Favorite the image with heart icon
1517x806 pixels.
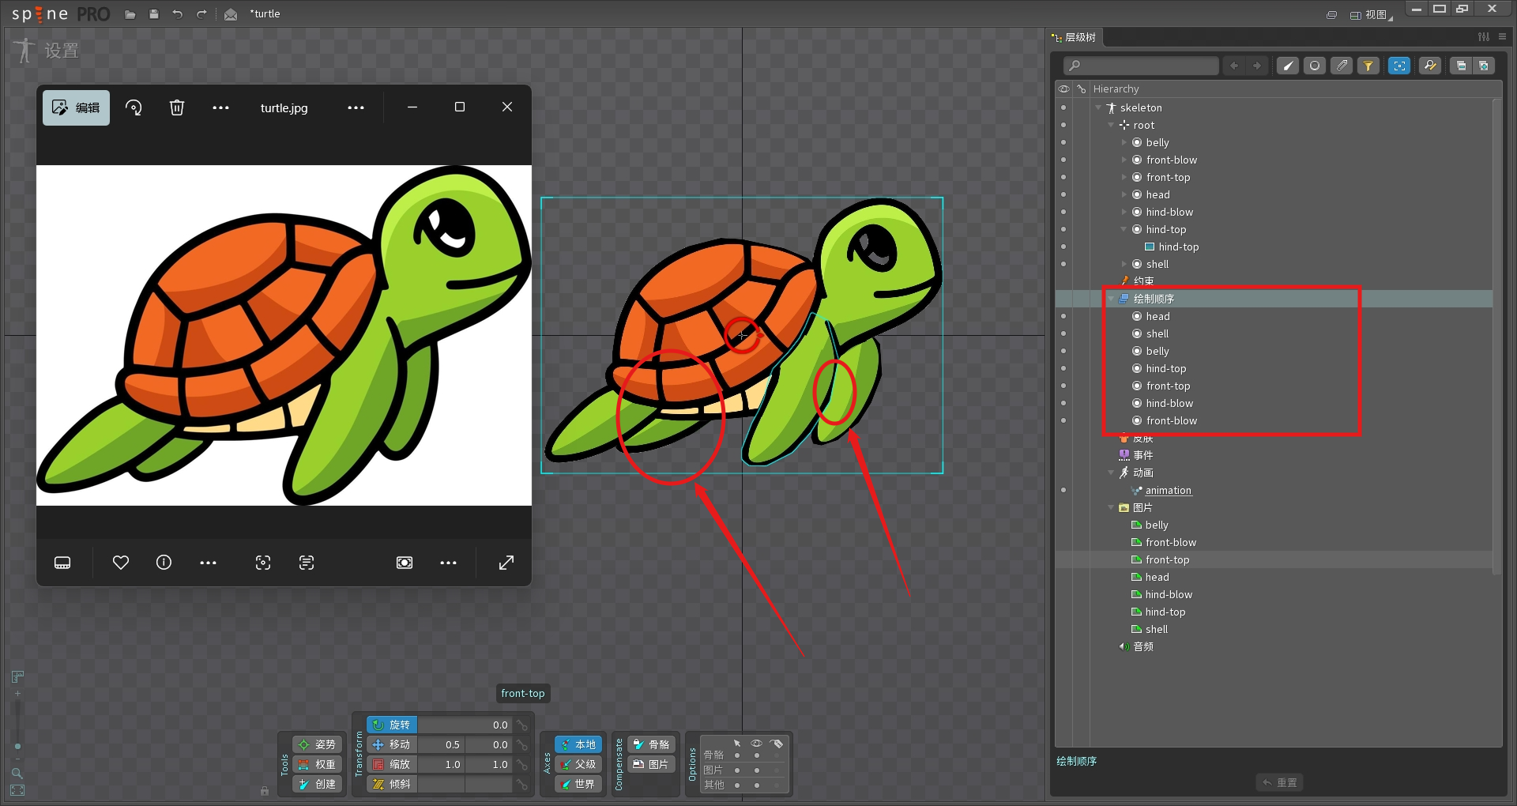[x=121, y=563]
